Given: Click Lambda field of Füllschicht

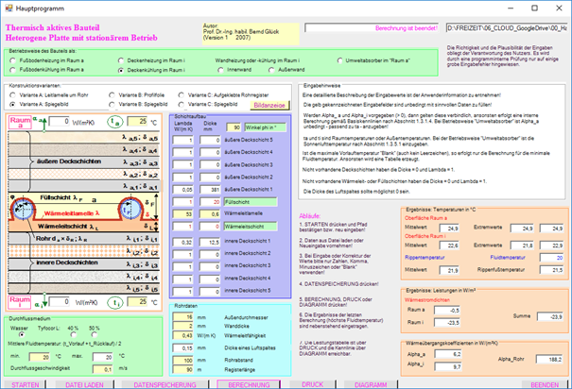Looking at the screenshot, I should (182, 202).
